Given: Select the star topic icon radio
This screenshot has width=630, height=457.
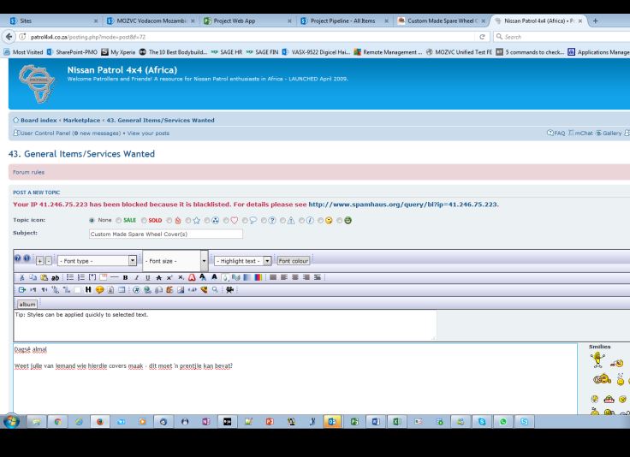Looking at the screenshot, I should point(188,220).
